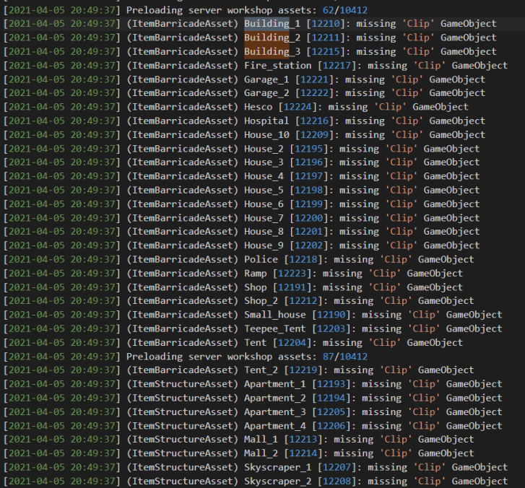
Task: Click 'Apartment_3' asset name
Action: point(275,412)
